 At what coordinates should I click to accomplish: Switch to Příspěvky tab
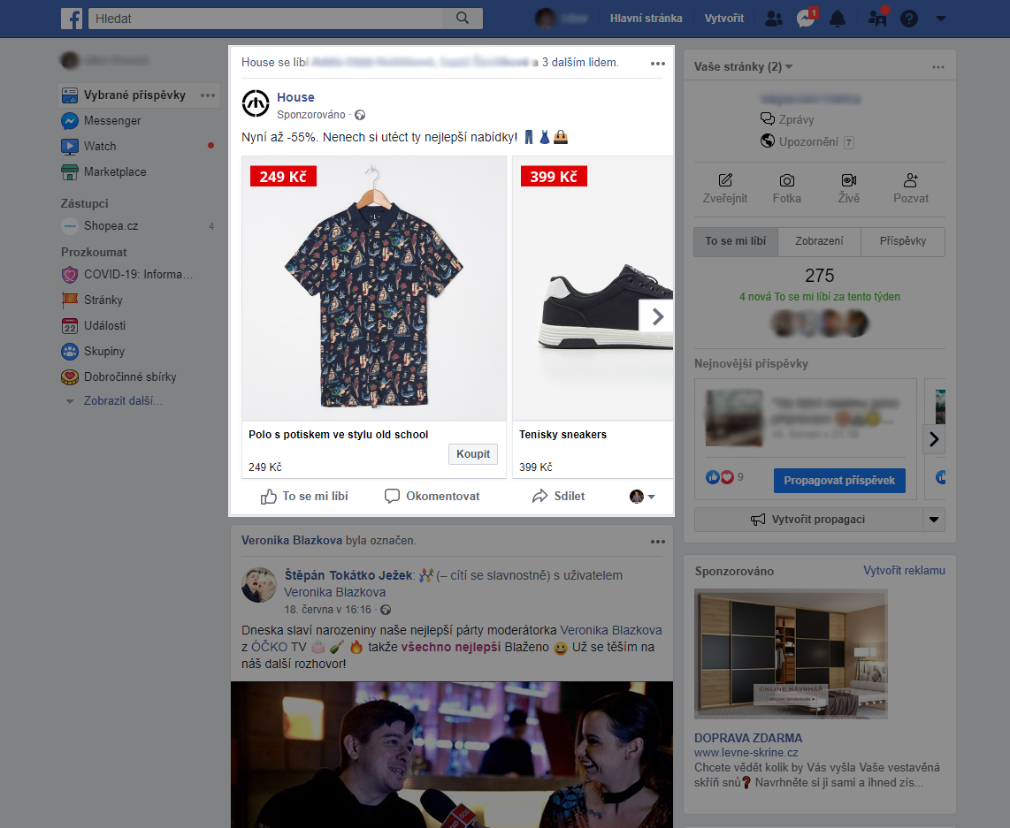click(x=903, y=241)
